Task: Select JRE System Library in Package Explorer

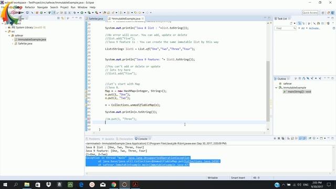Action: tap(27, 27)
